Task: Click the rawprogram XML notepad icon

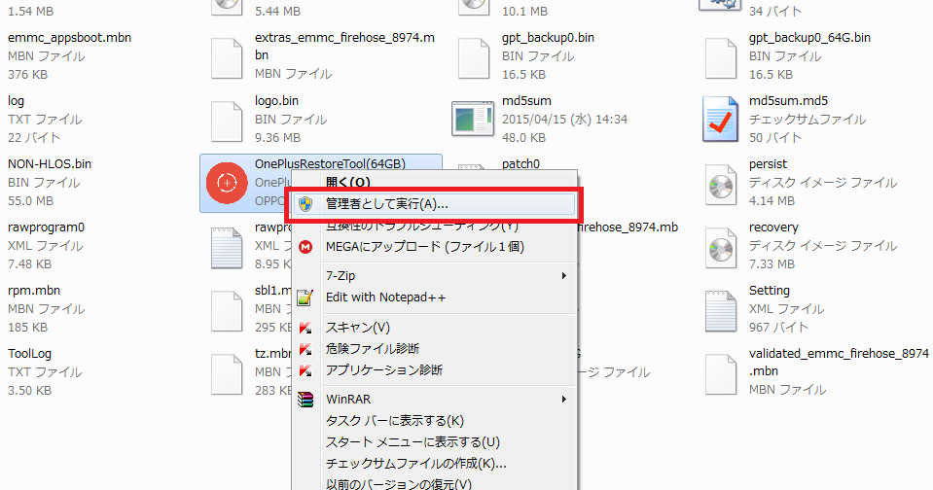Action: click(x=227, y=248)
